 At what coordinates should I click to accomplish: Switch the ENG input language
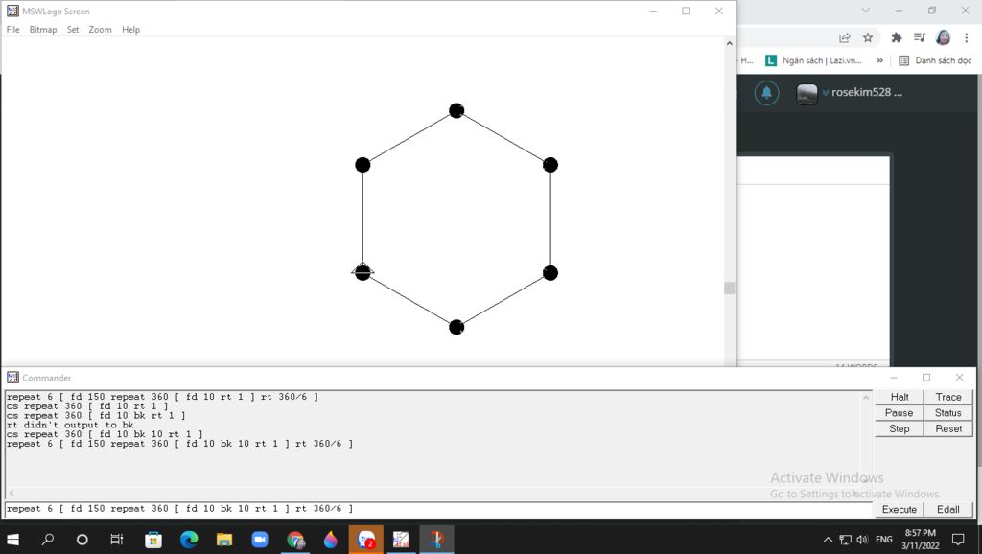pos(883,539)
